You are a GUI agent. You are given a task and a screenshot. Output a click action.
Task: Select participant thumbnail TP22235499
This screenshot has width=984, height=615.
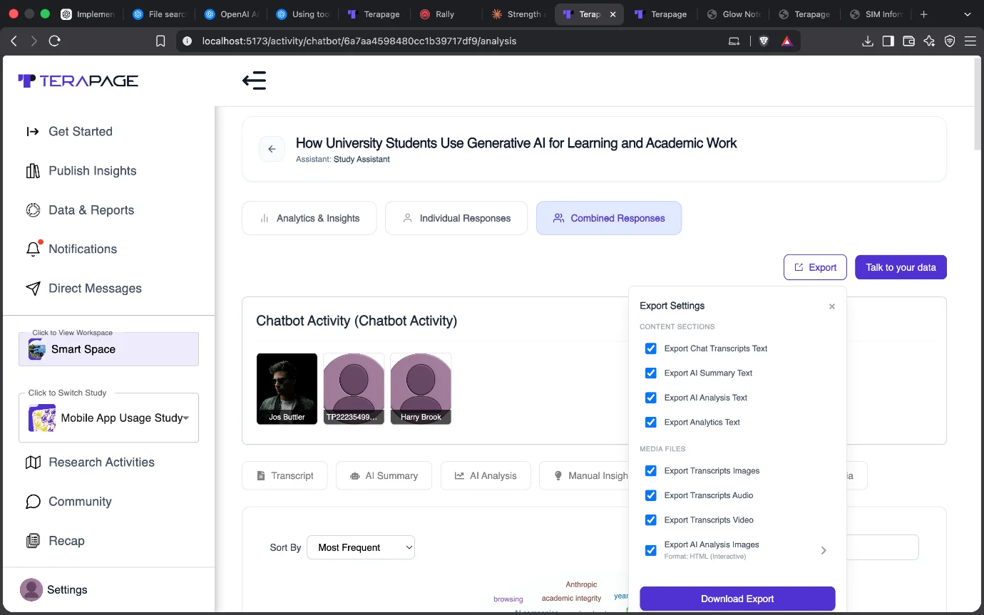point(354,389)
